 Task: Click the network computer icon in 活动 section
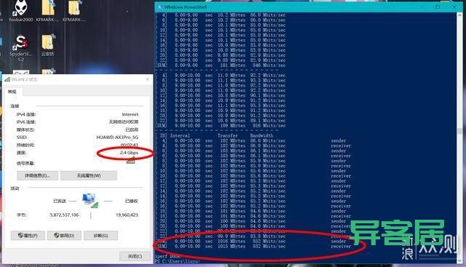(x=90, y=200)
